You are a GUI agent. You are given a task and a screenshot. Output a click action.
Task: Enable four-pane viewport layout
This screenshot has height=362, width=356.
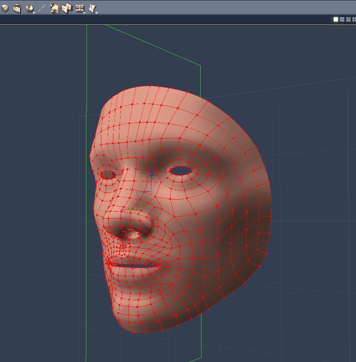(354, 19)
